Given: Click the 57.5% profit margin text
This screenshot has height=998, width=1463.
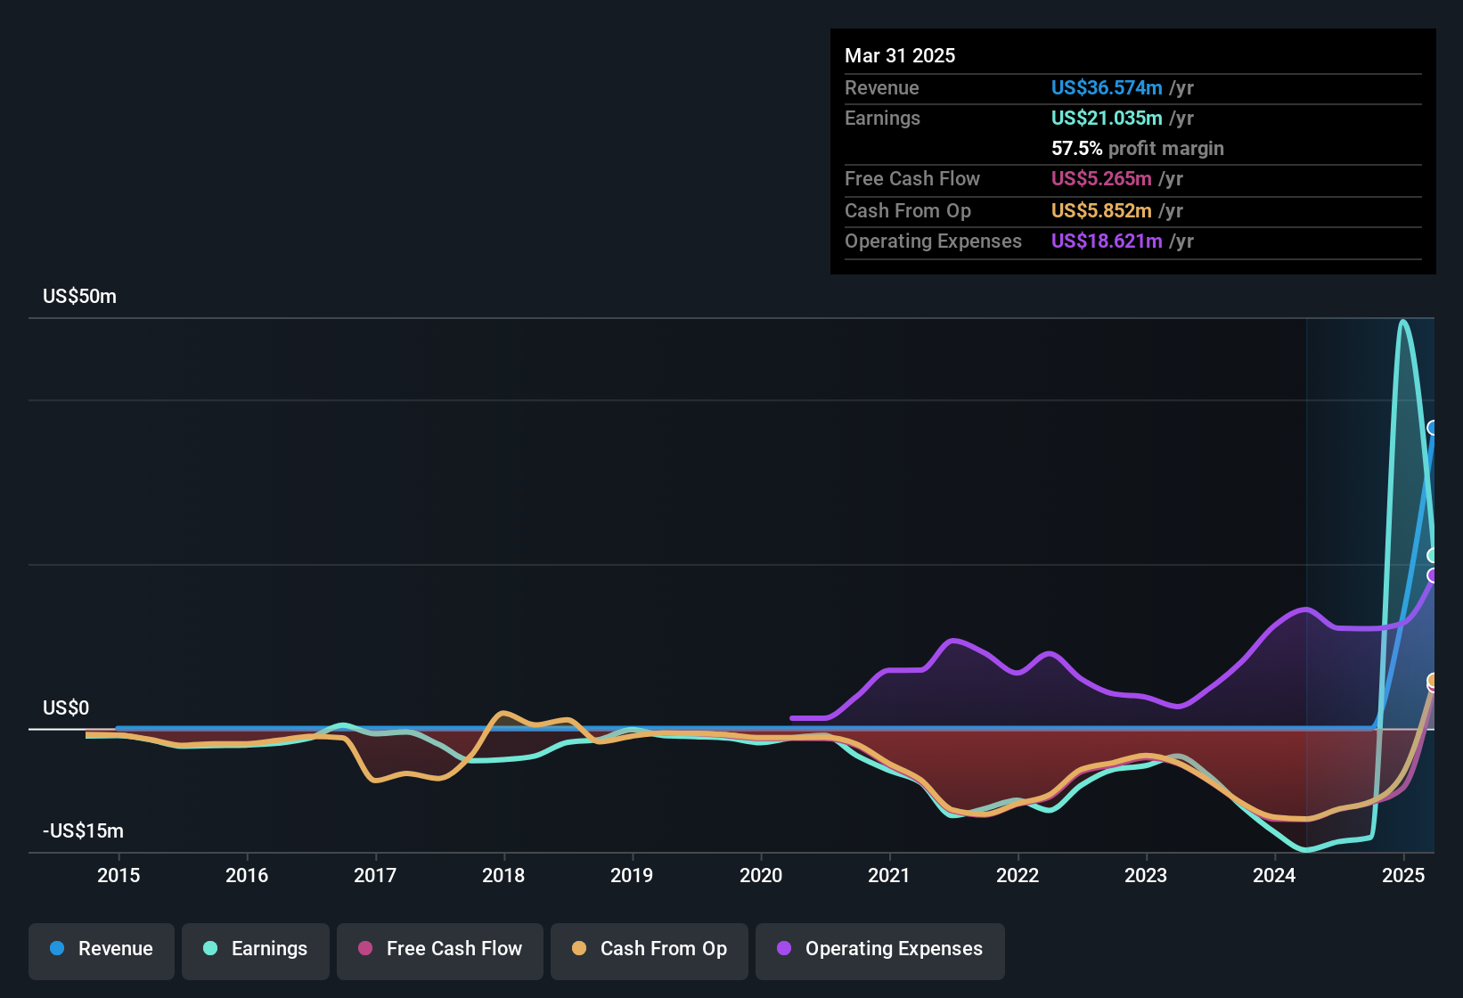Looking at the screenshot, I should [x=1137, y=149].
